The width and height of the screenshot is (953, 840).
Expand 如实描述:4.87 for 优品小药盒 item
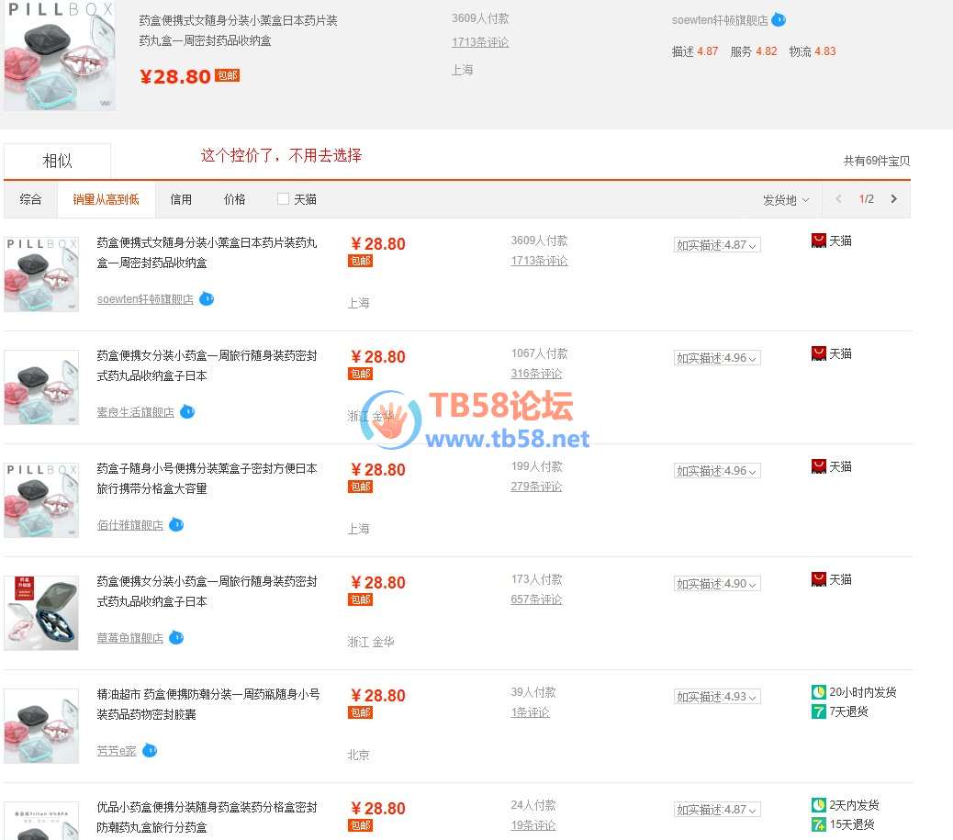(x=716, y=810)
